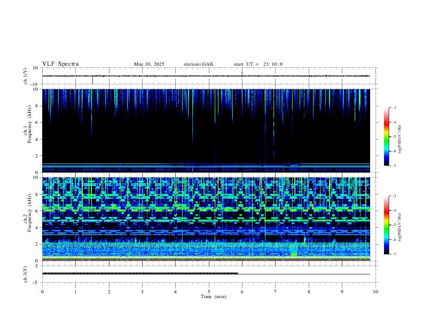Click the ch.1 waveform trace

coord(206,76)
